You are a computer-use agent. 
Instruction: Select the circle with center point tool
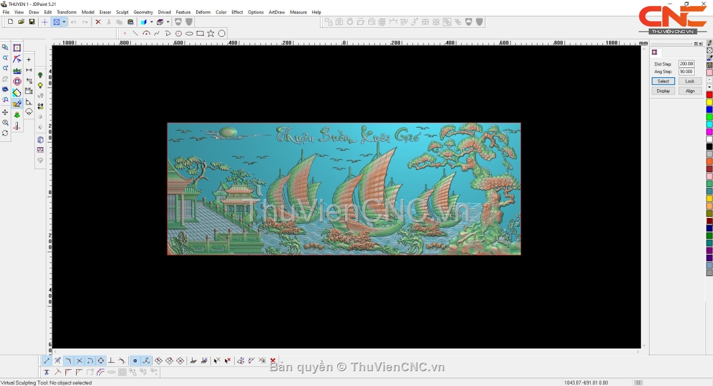(178, 33)
